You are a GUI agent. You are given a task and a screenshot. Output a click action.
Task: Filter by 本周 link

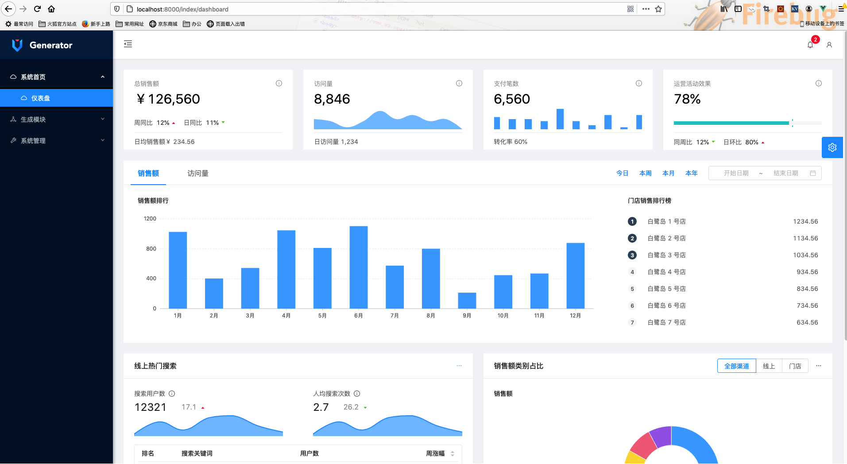(646, 173)
